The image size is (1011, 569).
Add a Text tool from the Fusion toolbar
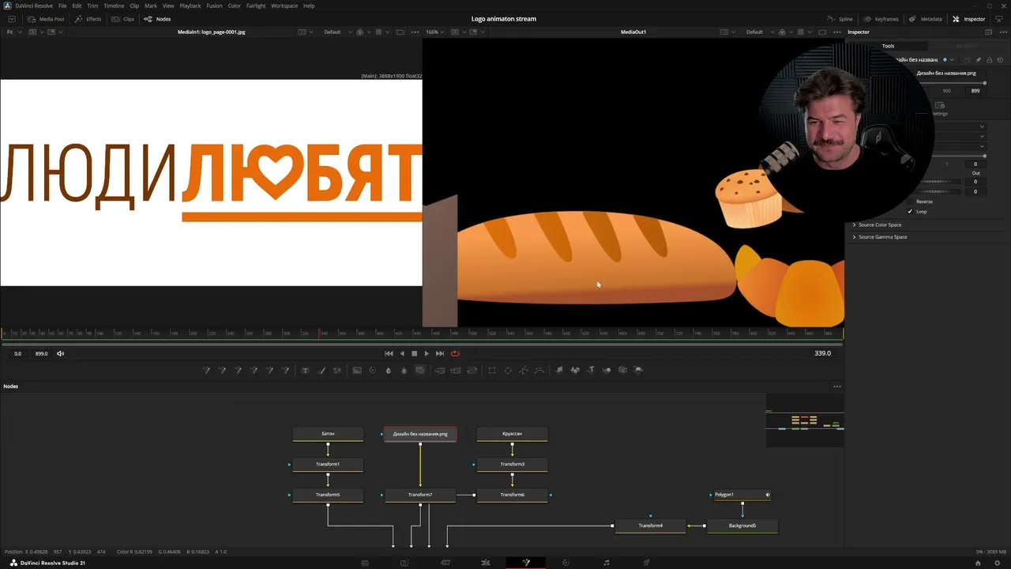click(x=305, y=370)
